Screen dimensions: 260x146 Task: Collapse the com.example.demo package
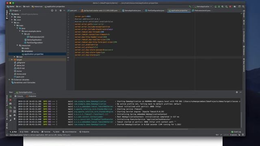20,31
